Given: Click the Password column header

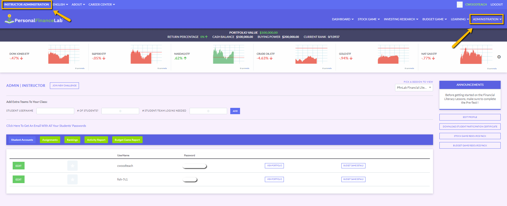Looking at the screenshot, I should [x=190, y=155].
